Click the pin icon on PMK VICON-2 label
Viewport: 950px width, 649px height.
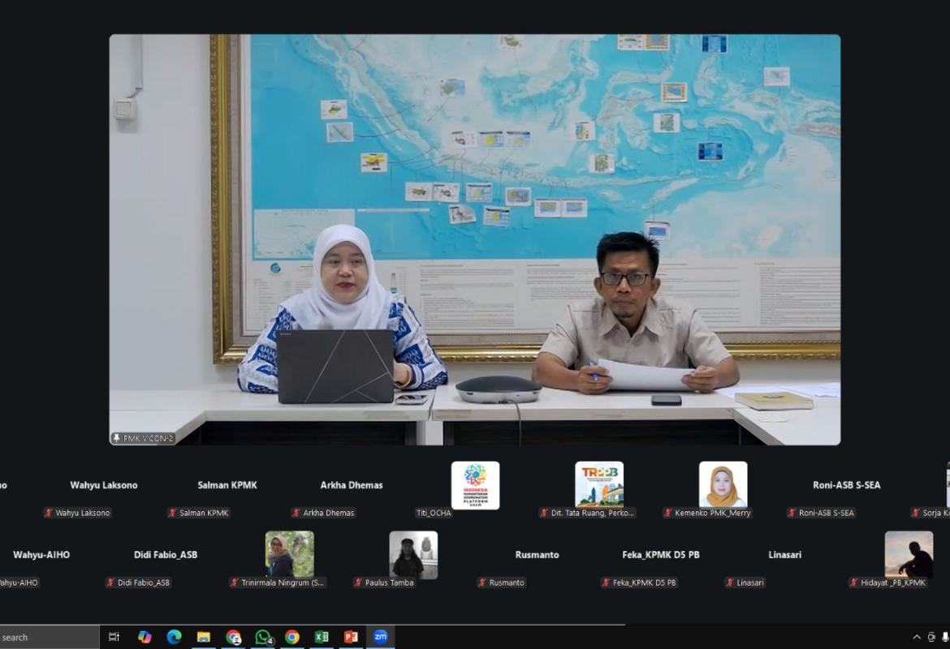[x=117, y=438]
